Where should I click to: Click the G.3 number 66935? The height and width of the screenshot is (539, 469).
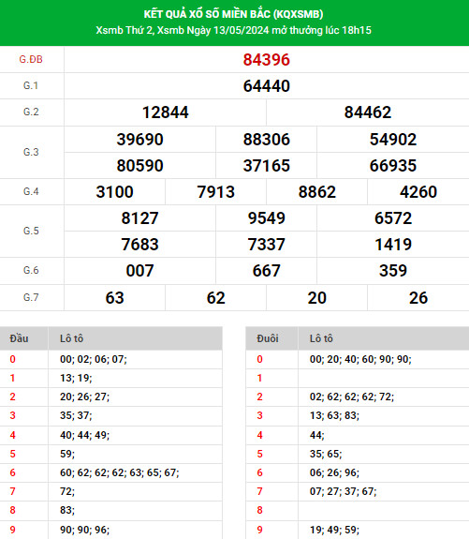pyautogui.click(x=393, y=166)
